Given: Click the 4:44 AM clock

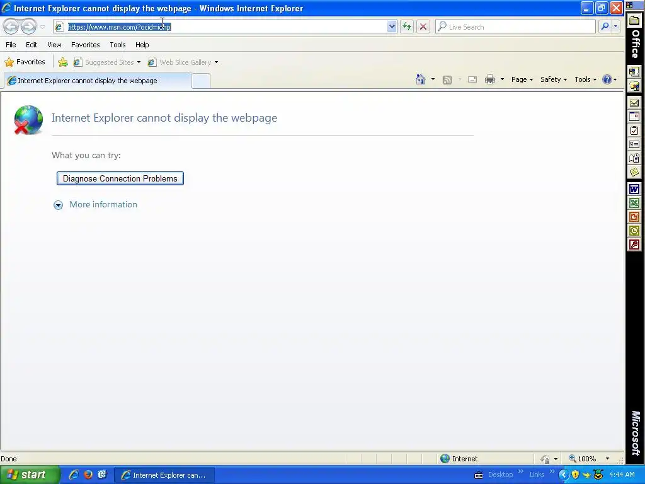Looking at the screenshot, I should [x=622, y=475].
